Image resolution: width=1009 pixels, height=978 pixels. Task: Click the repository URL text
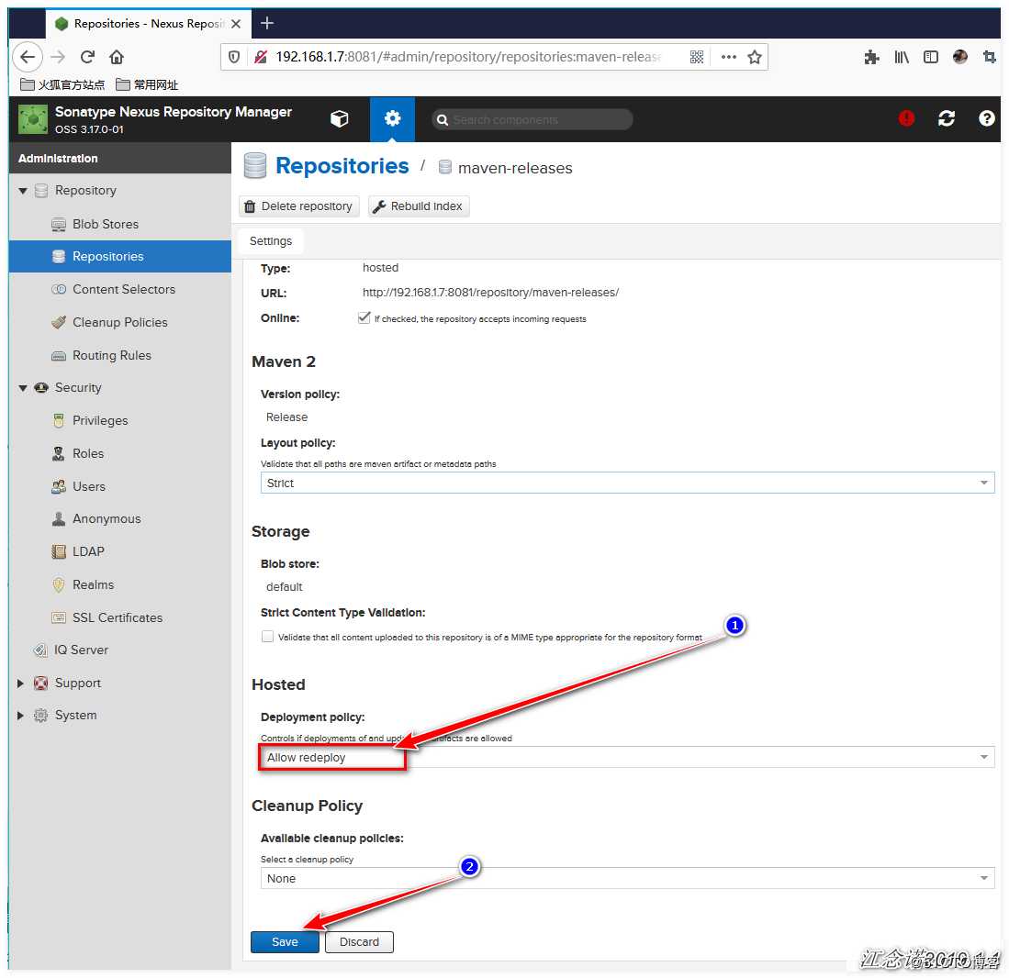490,292
